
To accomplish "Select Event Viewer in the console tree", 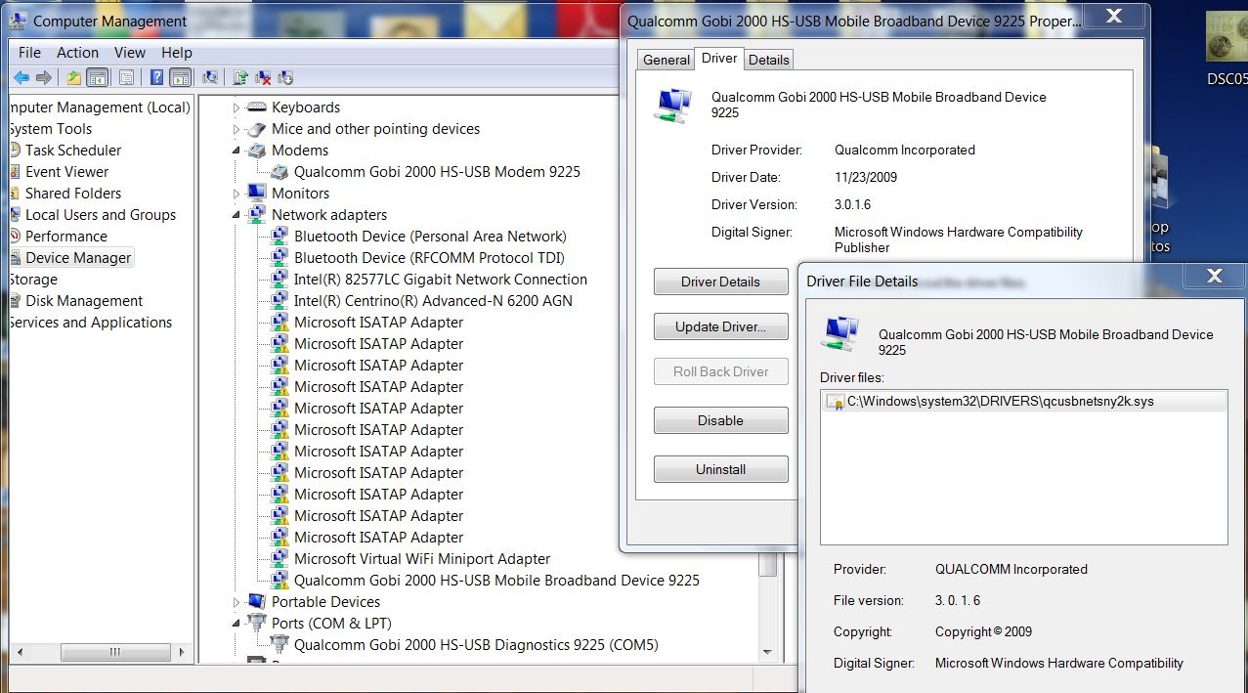I will point(67,172).
